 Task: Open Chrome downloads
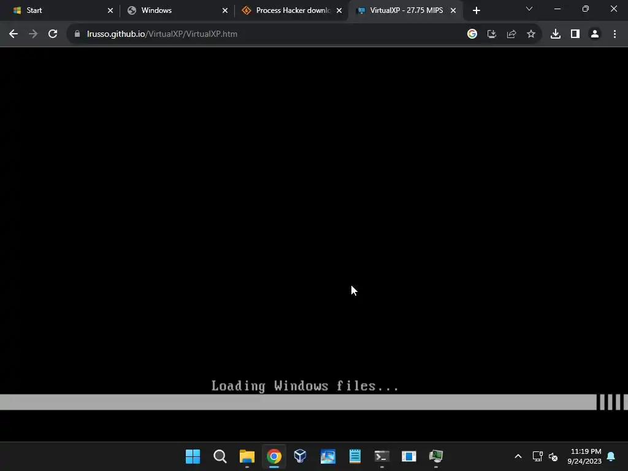pos(556,34)
